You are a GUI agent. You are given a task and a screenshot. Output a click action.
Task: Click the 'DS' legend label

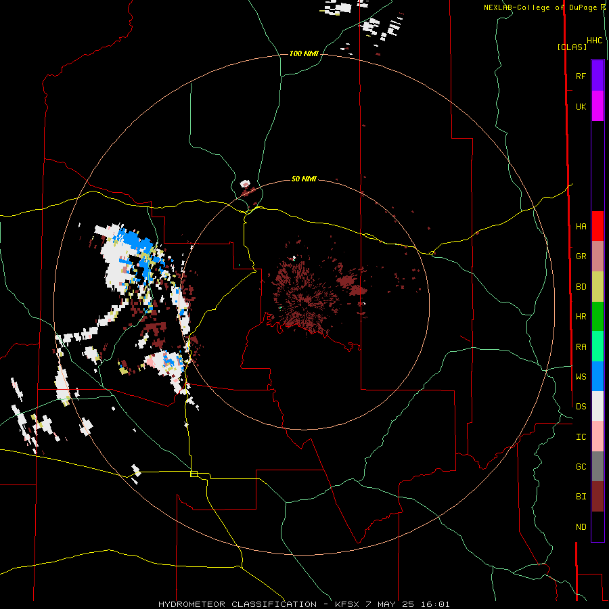(581, 407)
